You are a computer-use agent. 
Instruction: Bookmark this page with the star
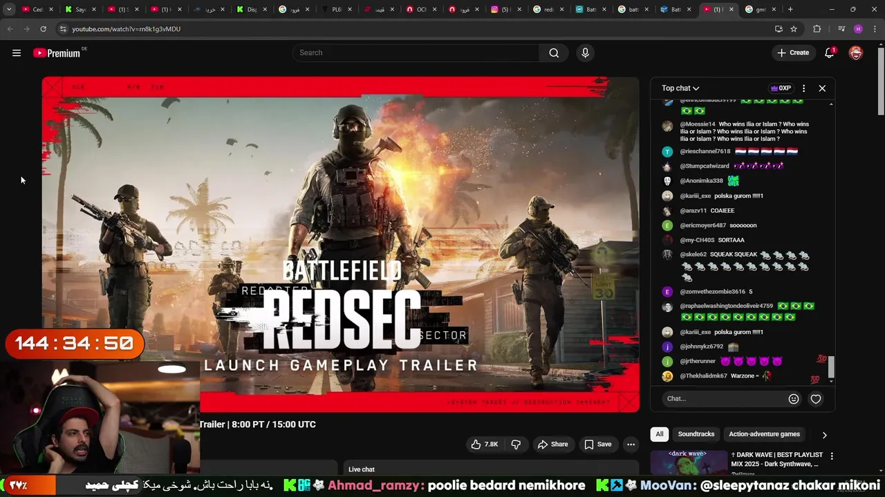[x=794, y=29]
